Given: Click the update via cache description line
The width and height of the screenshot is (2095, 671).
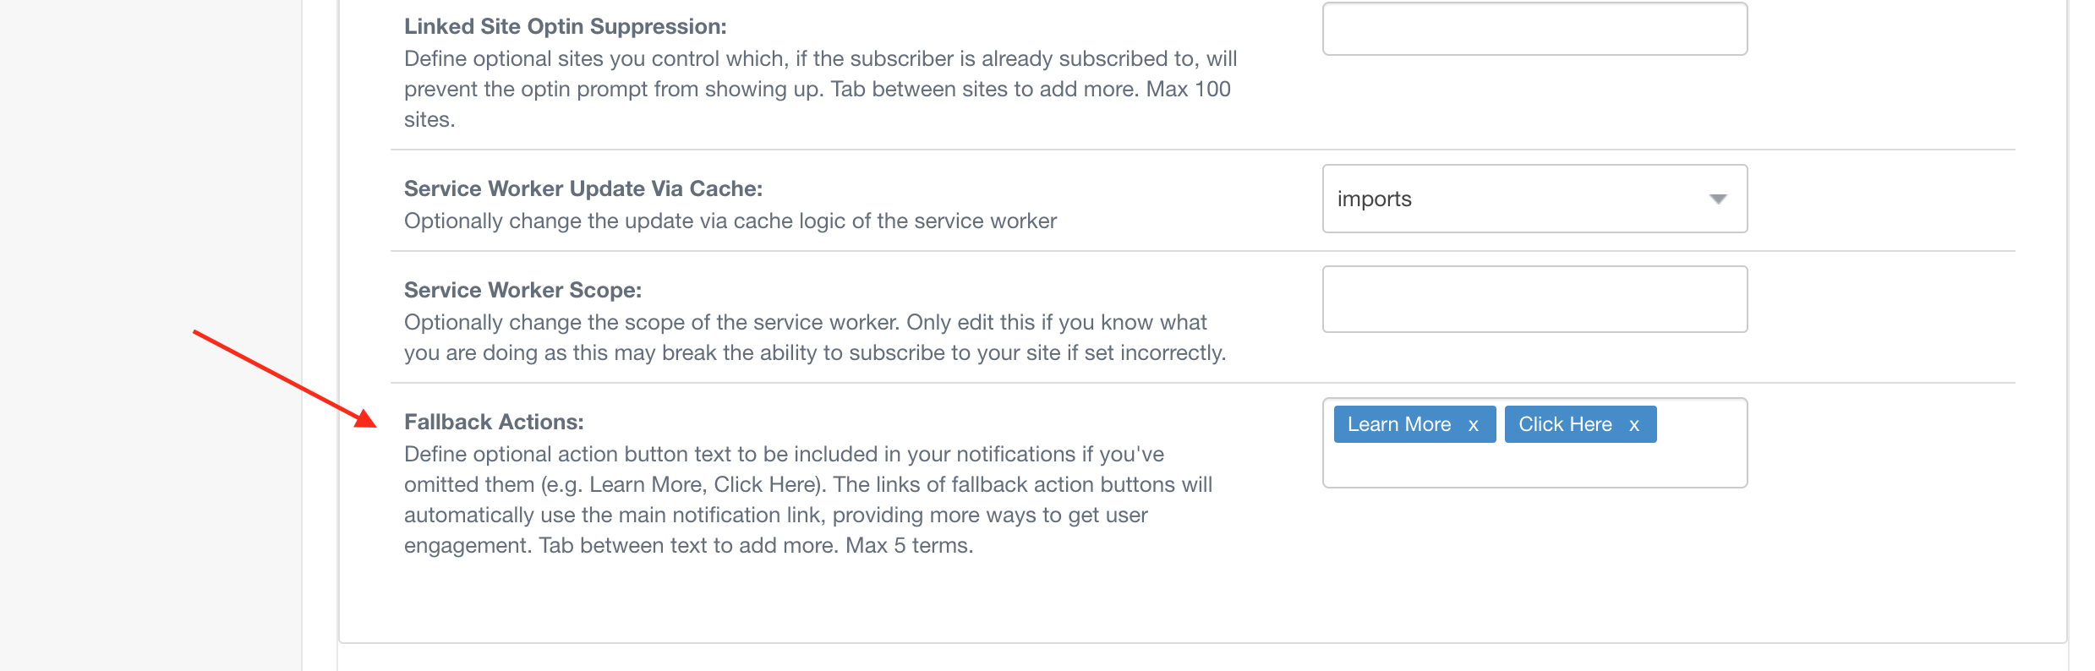Looking at the screenshot, I should tap(730, 221).
